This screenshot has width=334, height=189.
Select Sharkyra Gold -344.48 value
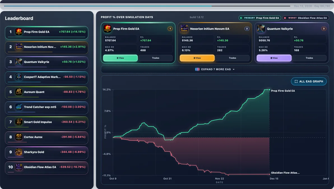[73, 152]
